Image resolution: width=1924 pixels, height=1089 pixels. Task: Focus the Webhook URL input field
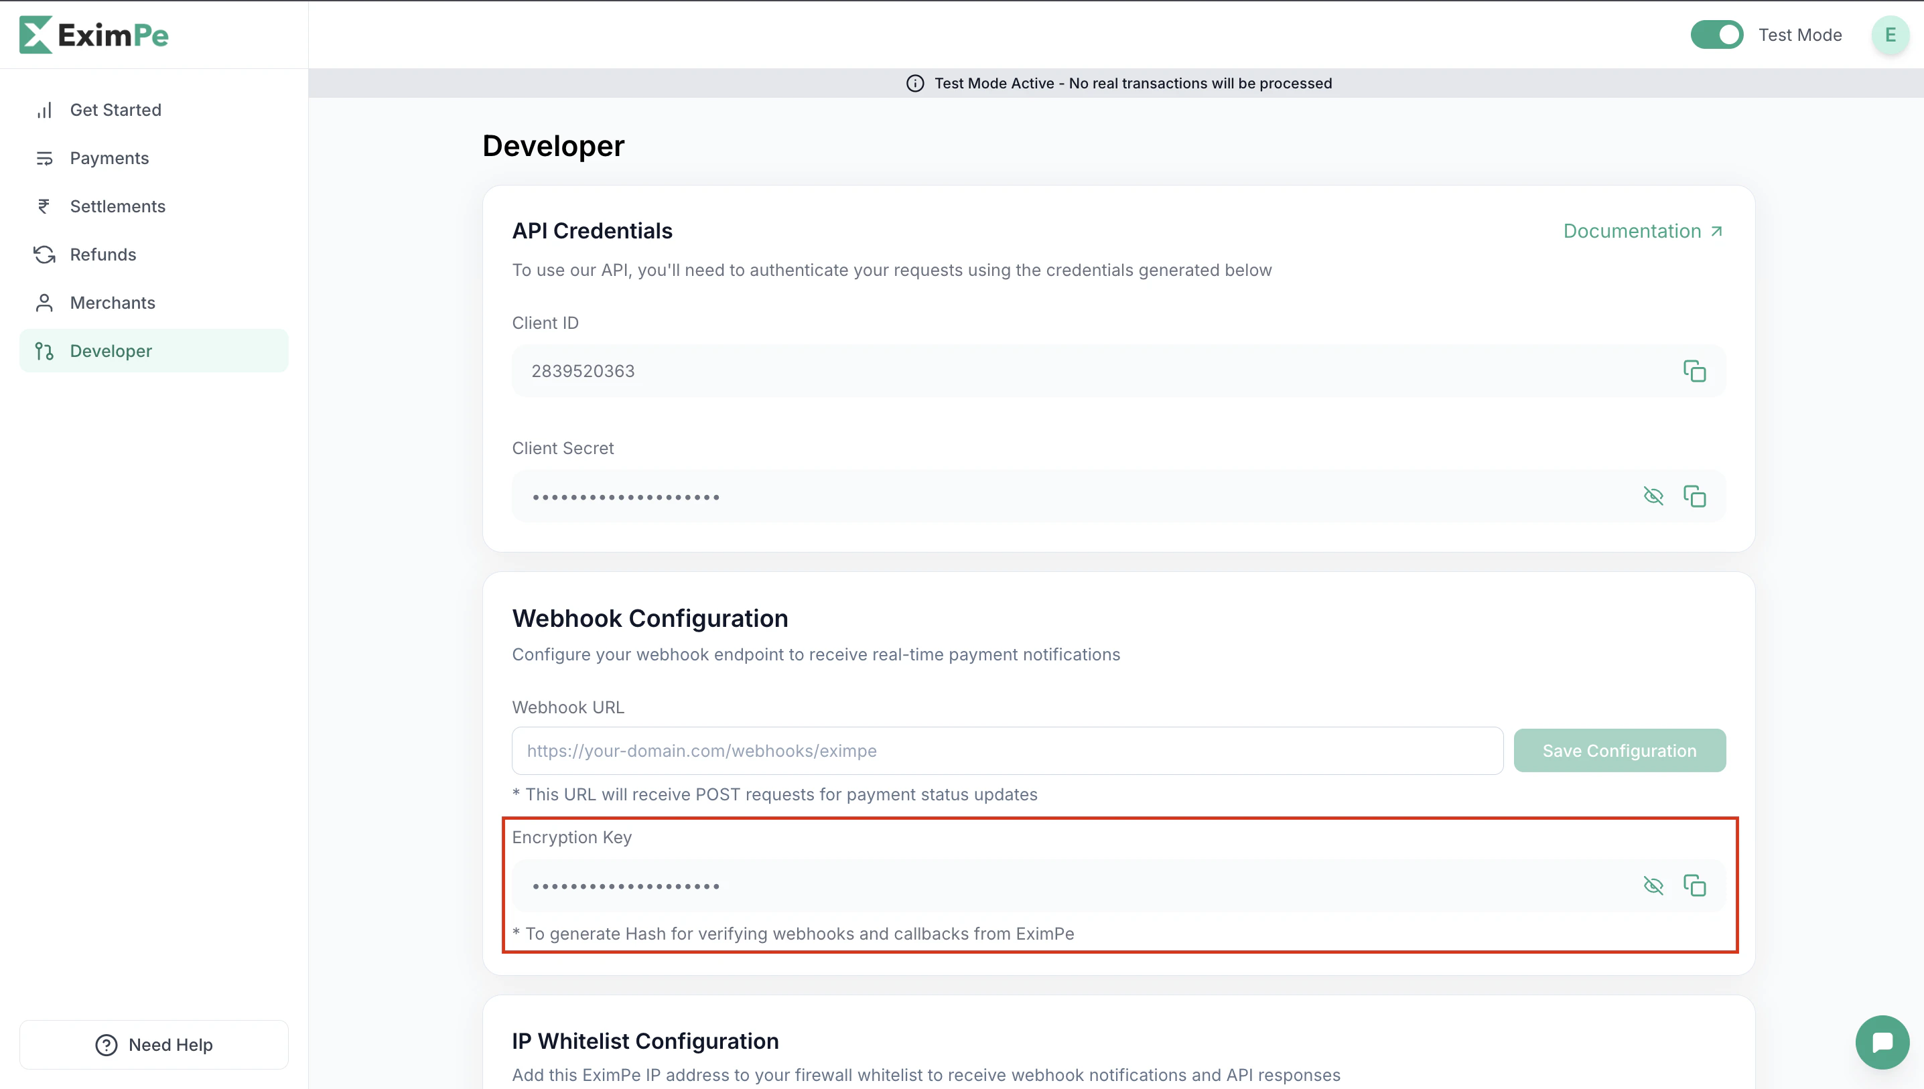click(1006, 750)
